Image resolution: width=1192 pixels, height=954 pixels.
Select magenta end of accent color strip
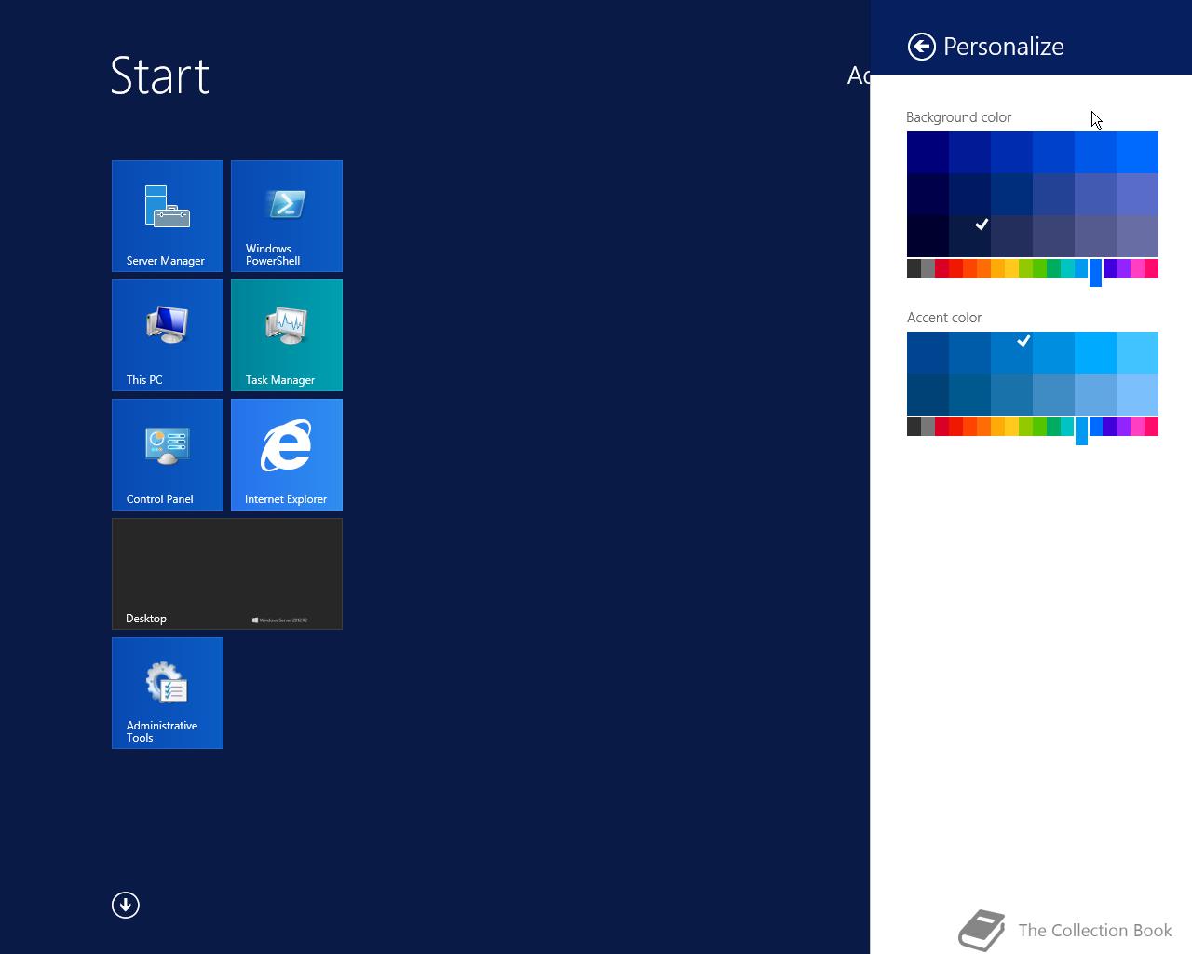(1151, 427)
